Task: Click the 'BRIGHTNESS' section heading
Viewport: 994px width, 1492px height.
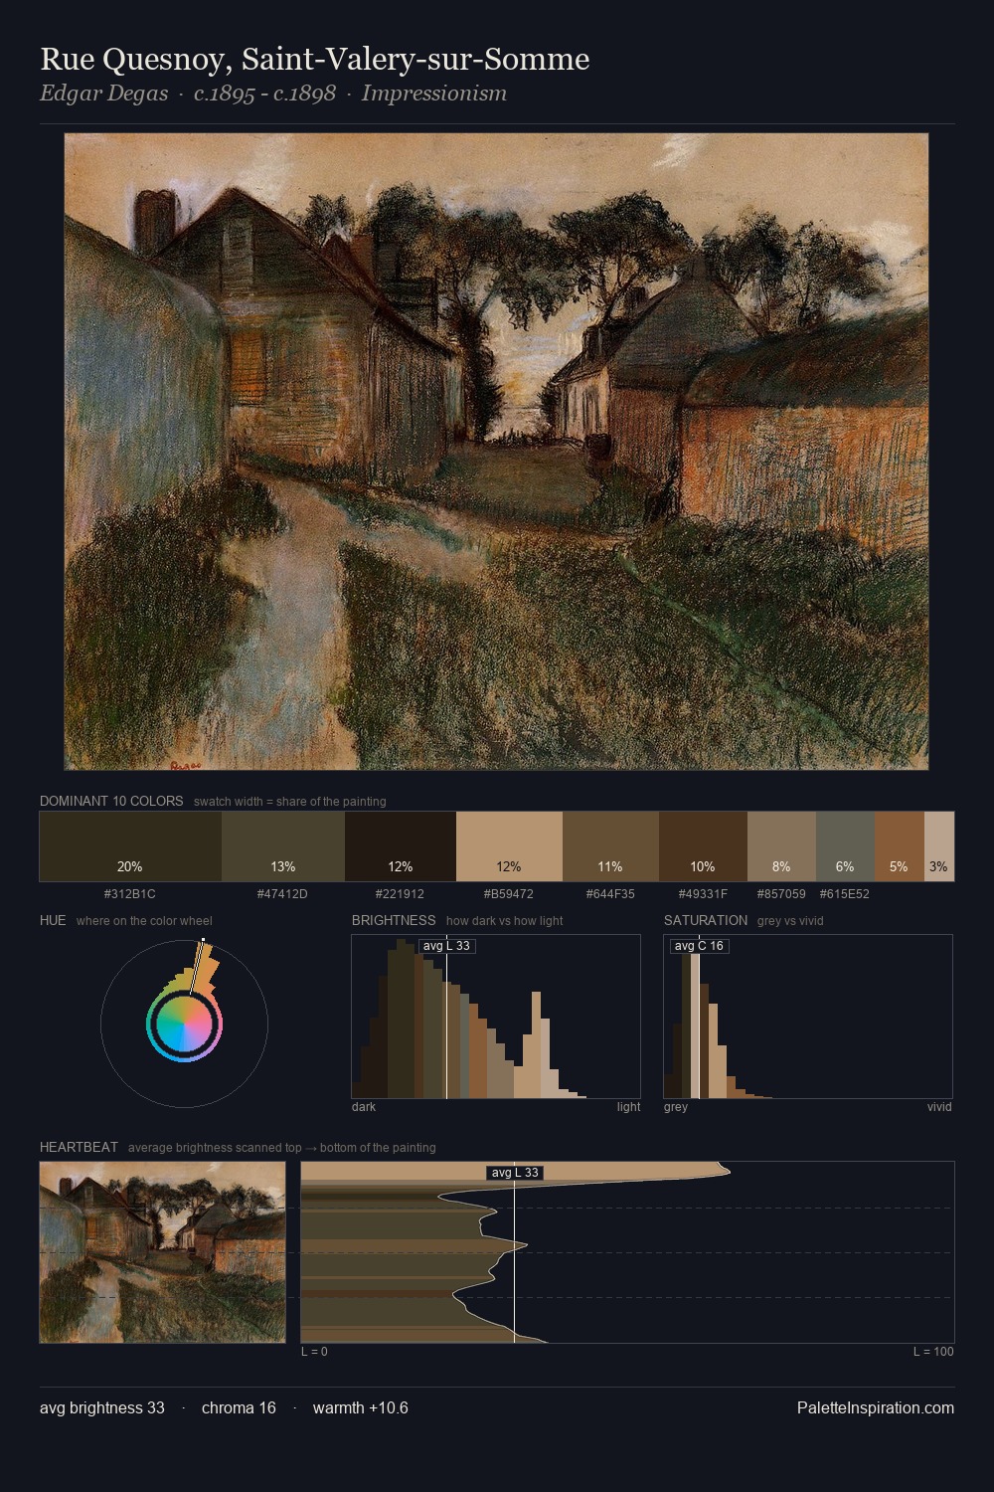Action: (x=394, y=920)
